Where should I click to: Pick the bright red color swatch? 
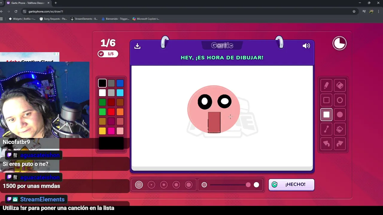pyautogui.click(x=111, y=112)
